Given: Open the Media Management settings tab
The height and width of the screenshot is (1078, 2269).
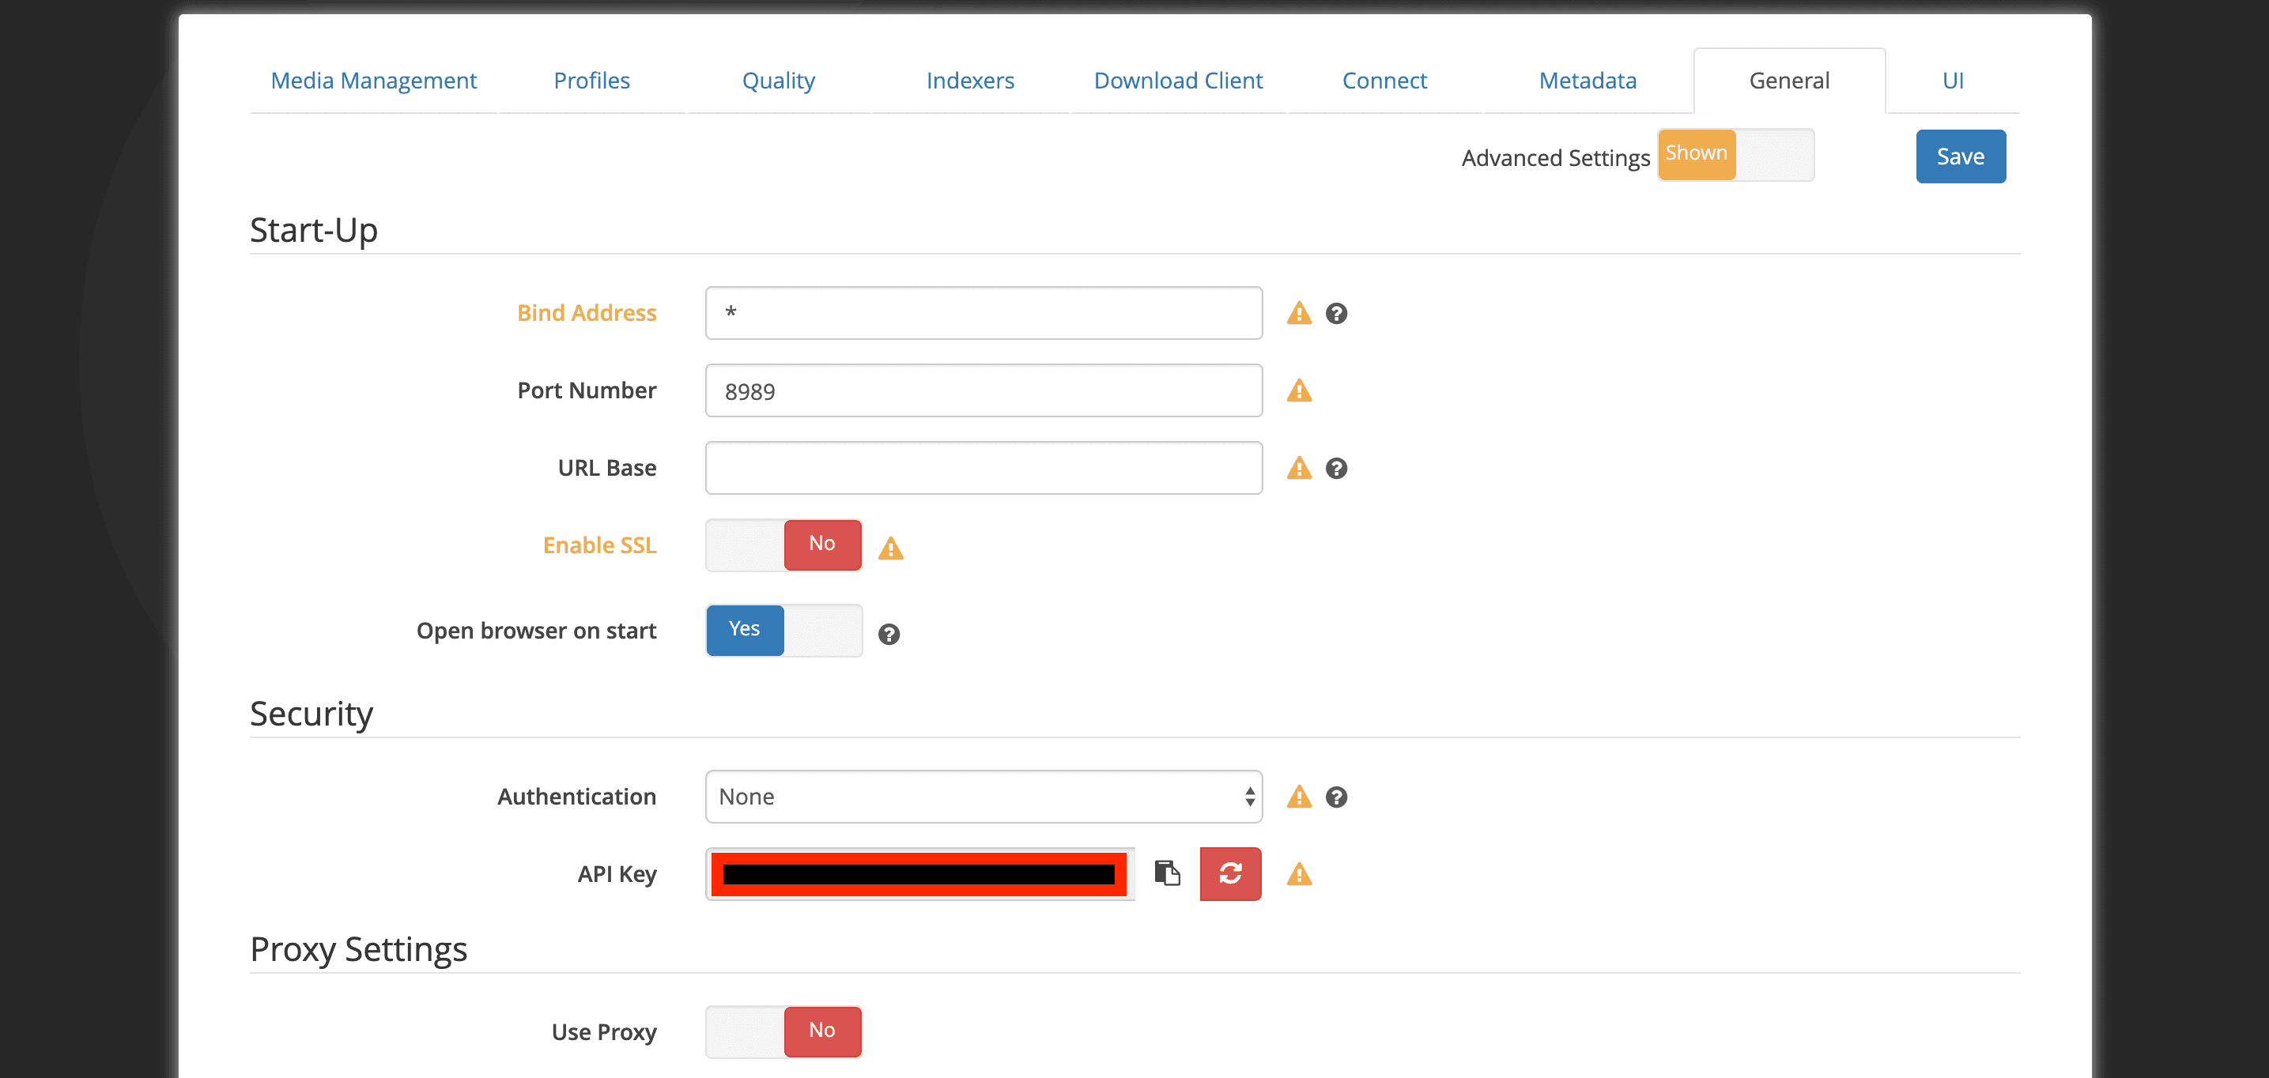Looking at the screenshot, I should pos(373,80).
